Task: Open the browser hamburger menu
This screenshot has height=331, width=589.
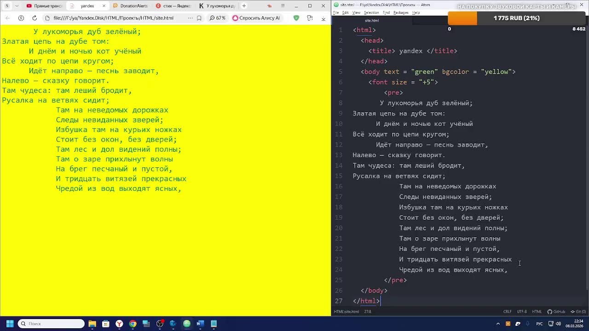Action: (284, 6)
